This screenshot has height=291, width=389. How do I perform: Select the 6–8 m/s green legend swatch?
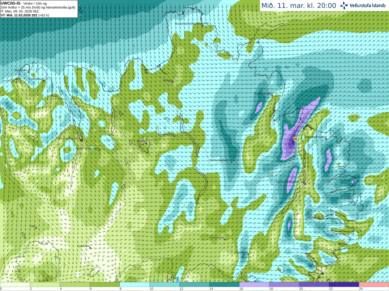[105, 285]
